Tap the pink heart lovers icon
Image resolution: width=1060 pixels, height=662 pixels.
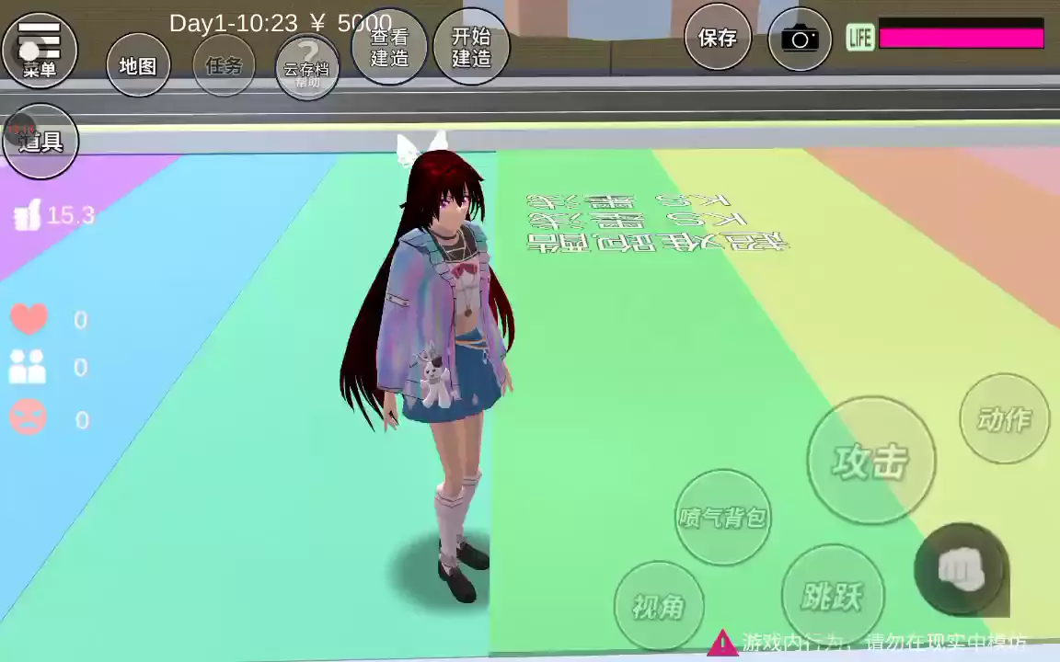coord(29,319)
